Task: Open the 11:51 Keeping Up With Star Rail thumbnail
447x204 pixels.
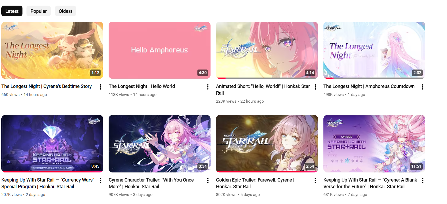Action: (x=374, y=144)
